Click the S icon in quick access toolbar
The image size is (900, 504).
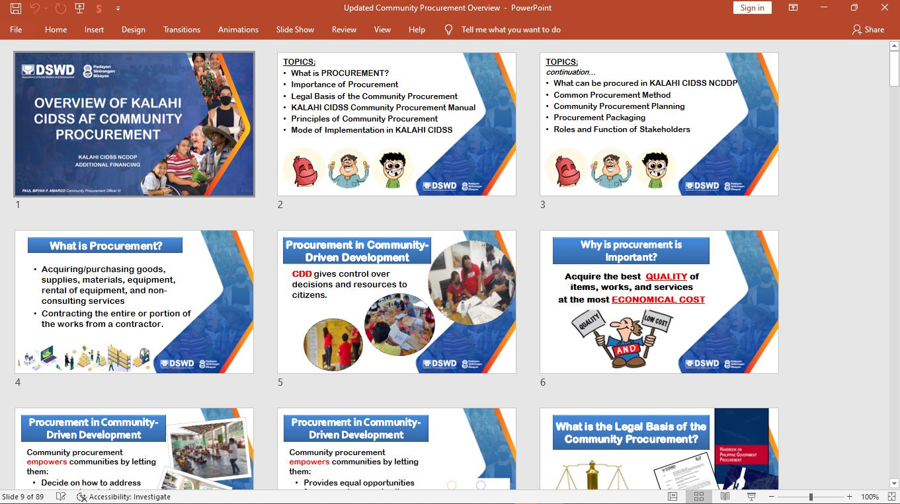(x=99, y=9)
